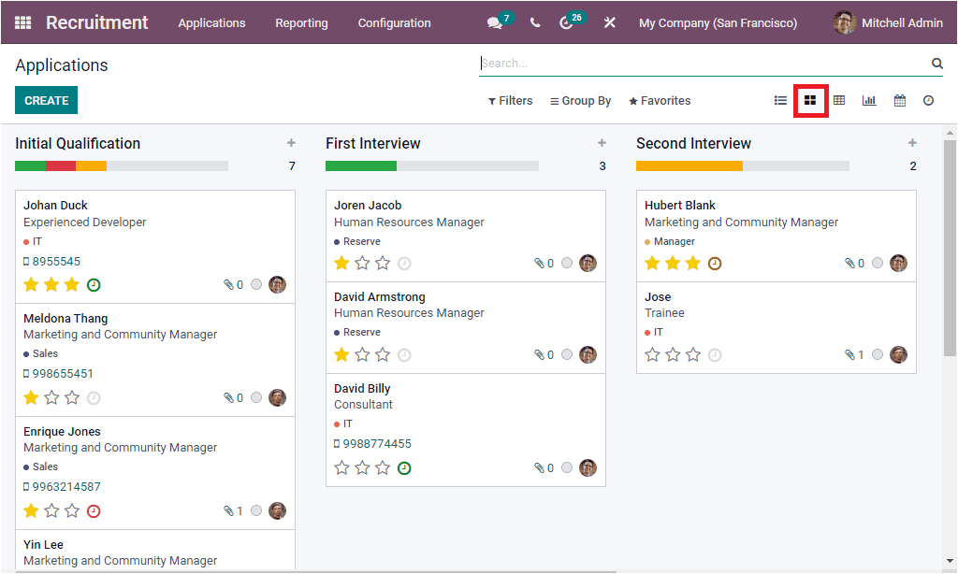
Task: Open the activity view
Action: click(928, 100)
